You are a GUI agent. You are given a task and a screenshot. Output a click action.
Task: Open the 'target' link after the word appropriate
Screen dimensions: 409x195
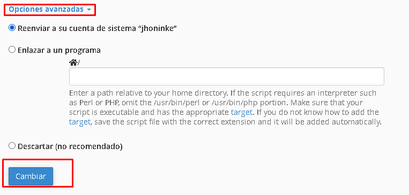(x=242, y=112)
